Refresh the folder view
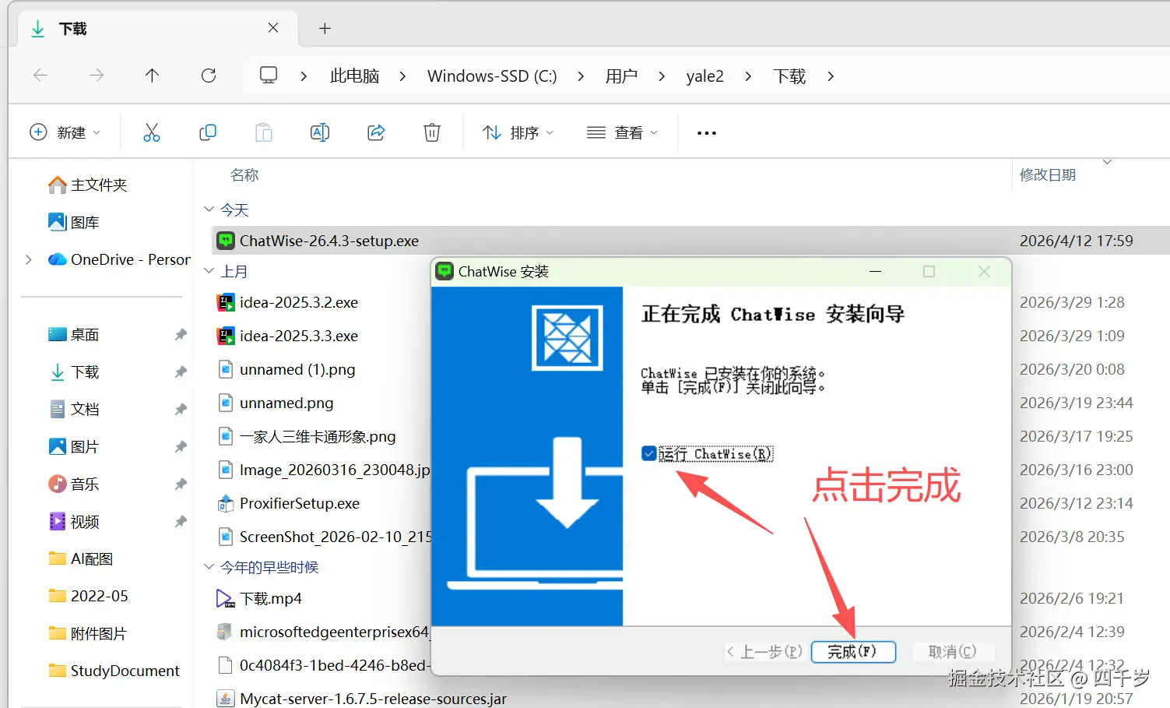 pos(209,76)
